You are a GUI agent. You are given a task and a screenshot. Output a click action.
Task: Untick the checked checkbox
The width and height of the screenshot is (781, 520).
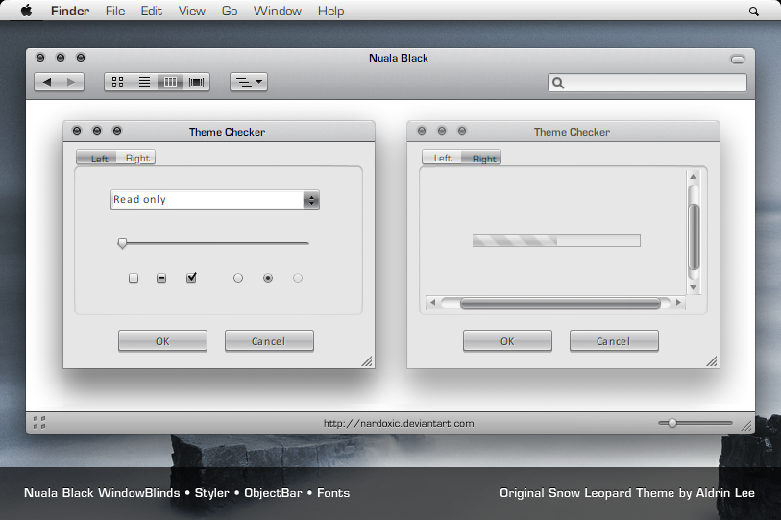[191, 277]
